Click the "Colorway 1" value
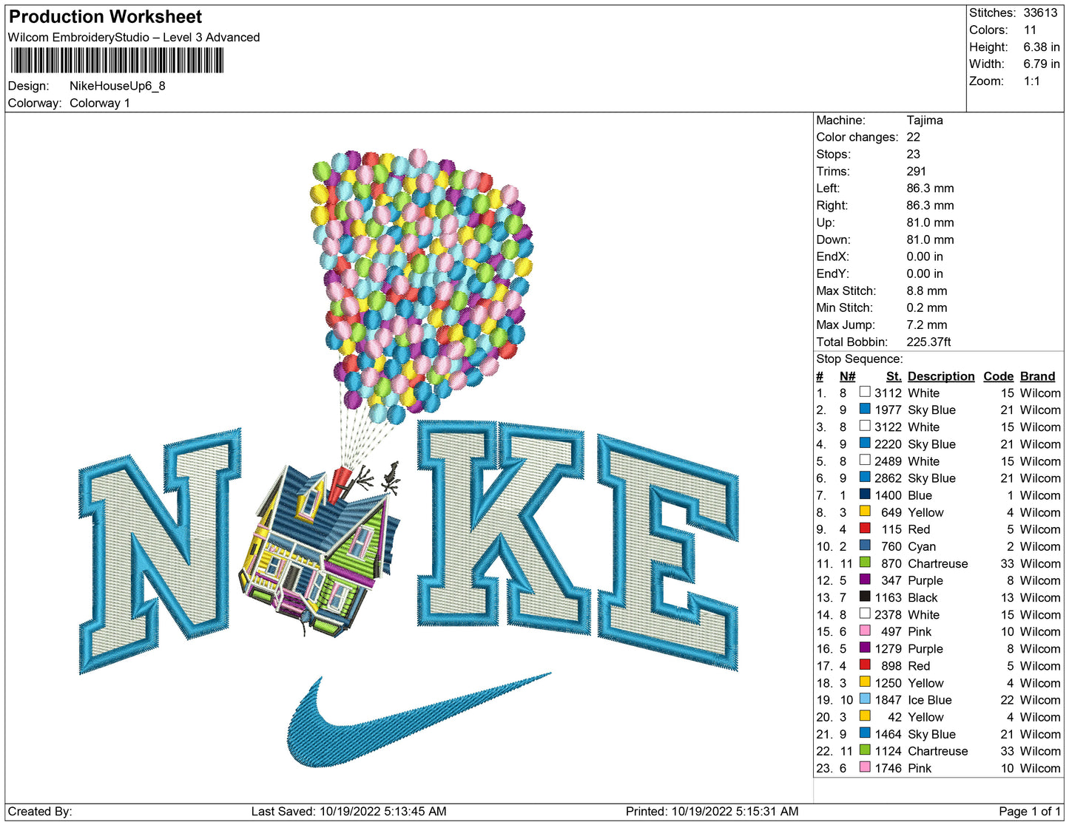Viewport: 1069px width, 822px height. pos(100,103)
